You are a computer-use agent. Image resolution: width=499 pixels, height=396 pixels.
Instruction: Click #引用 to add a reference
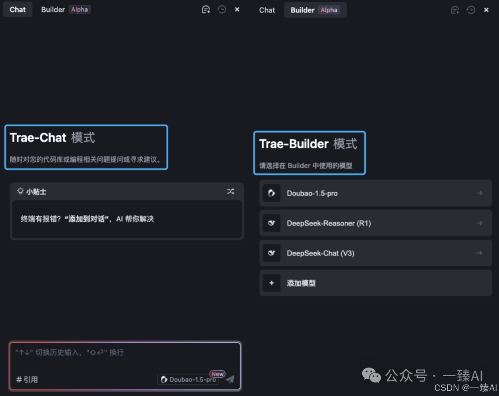27,379
